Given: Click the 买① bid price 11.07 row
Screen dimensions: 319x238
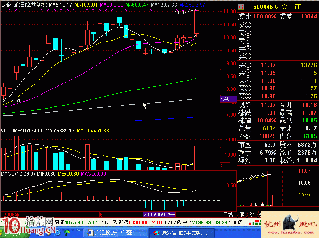Looking at the screenshot, I should pos(277,65).
